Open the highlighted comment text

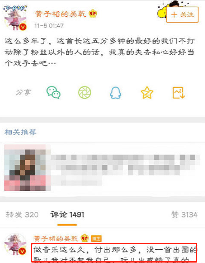point(115,253)
